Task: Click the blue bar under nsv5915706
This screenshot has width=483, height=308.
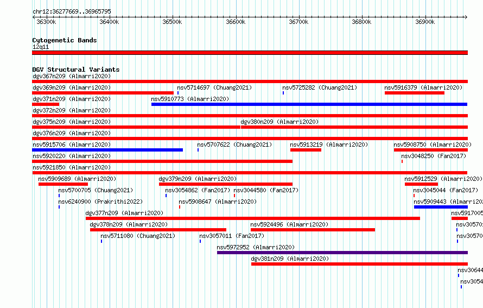Action: (107, 150)
